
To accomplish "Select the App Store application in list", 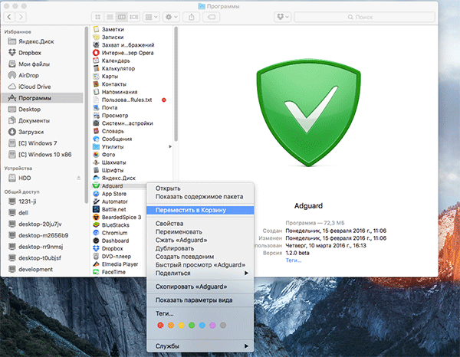I will pyautogui.click(x=113, y=194).
